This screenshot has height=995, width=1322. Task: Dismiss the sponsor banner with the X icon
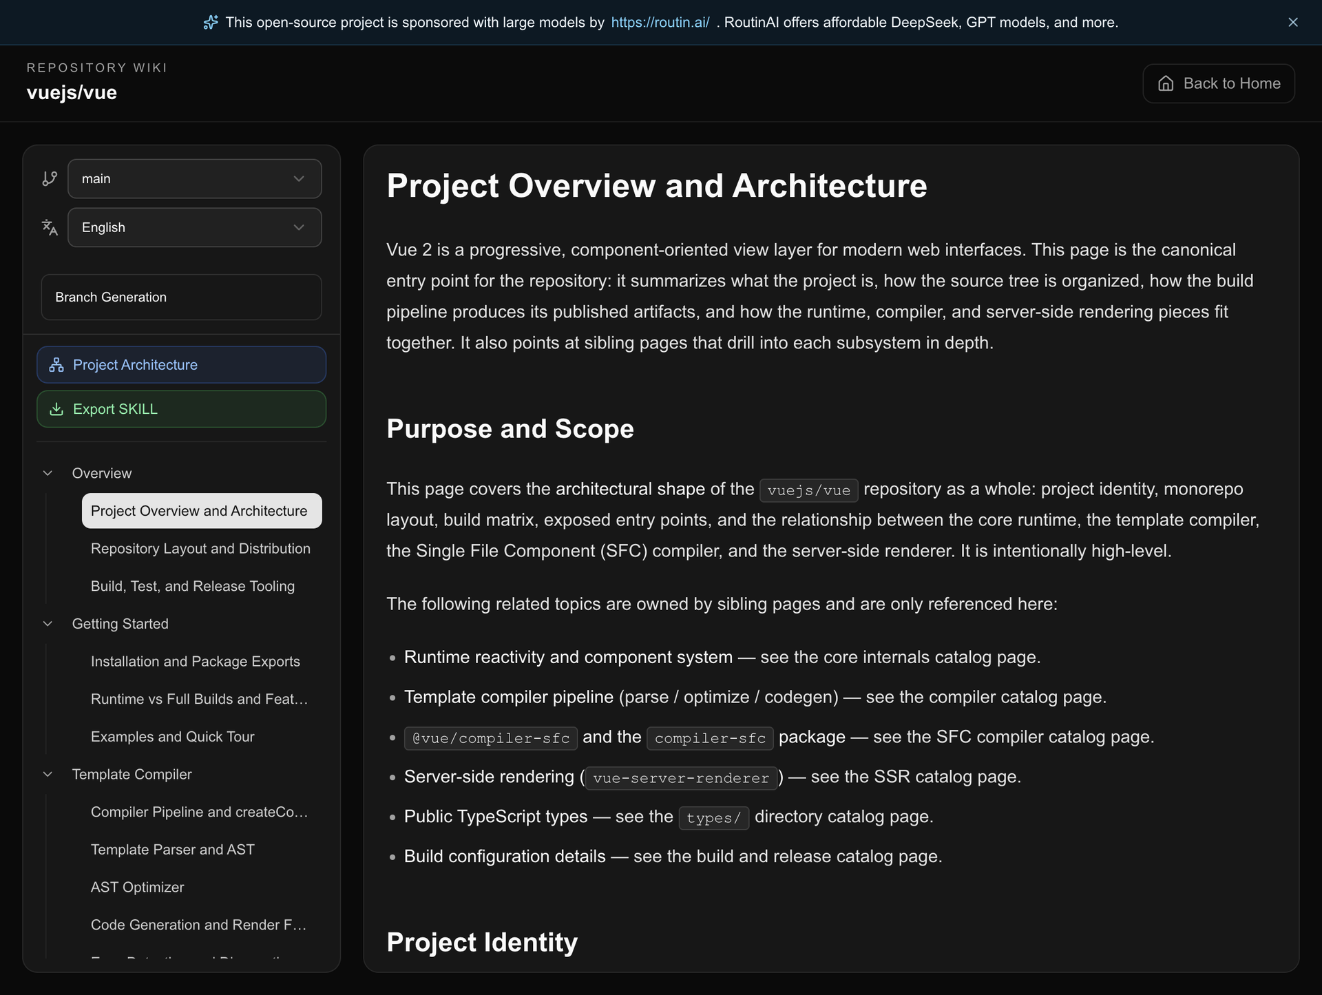[x=1292, y=22]
